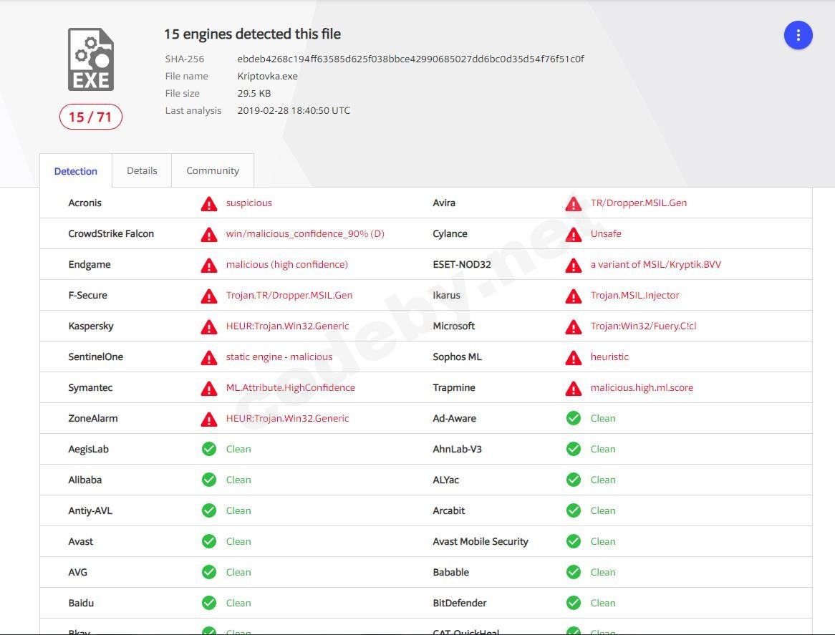
Task: Open the Community tab
Action: tap(213, 170)
